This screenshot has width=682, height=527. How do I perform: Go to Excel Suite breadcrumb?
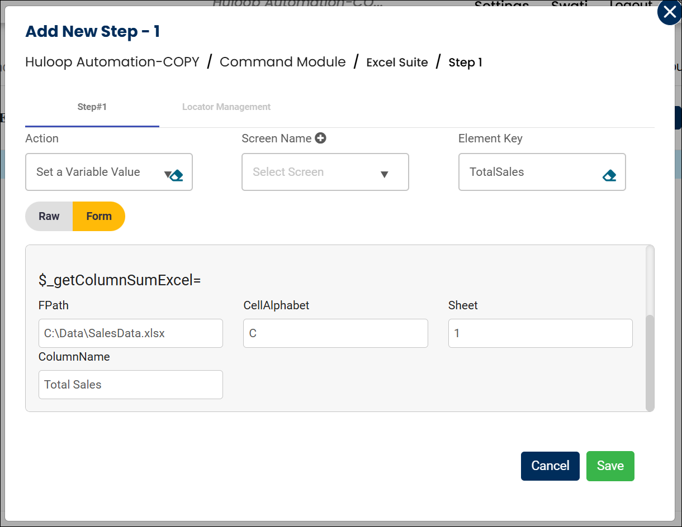click(x=397, y=63)
